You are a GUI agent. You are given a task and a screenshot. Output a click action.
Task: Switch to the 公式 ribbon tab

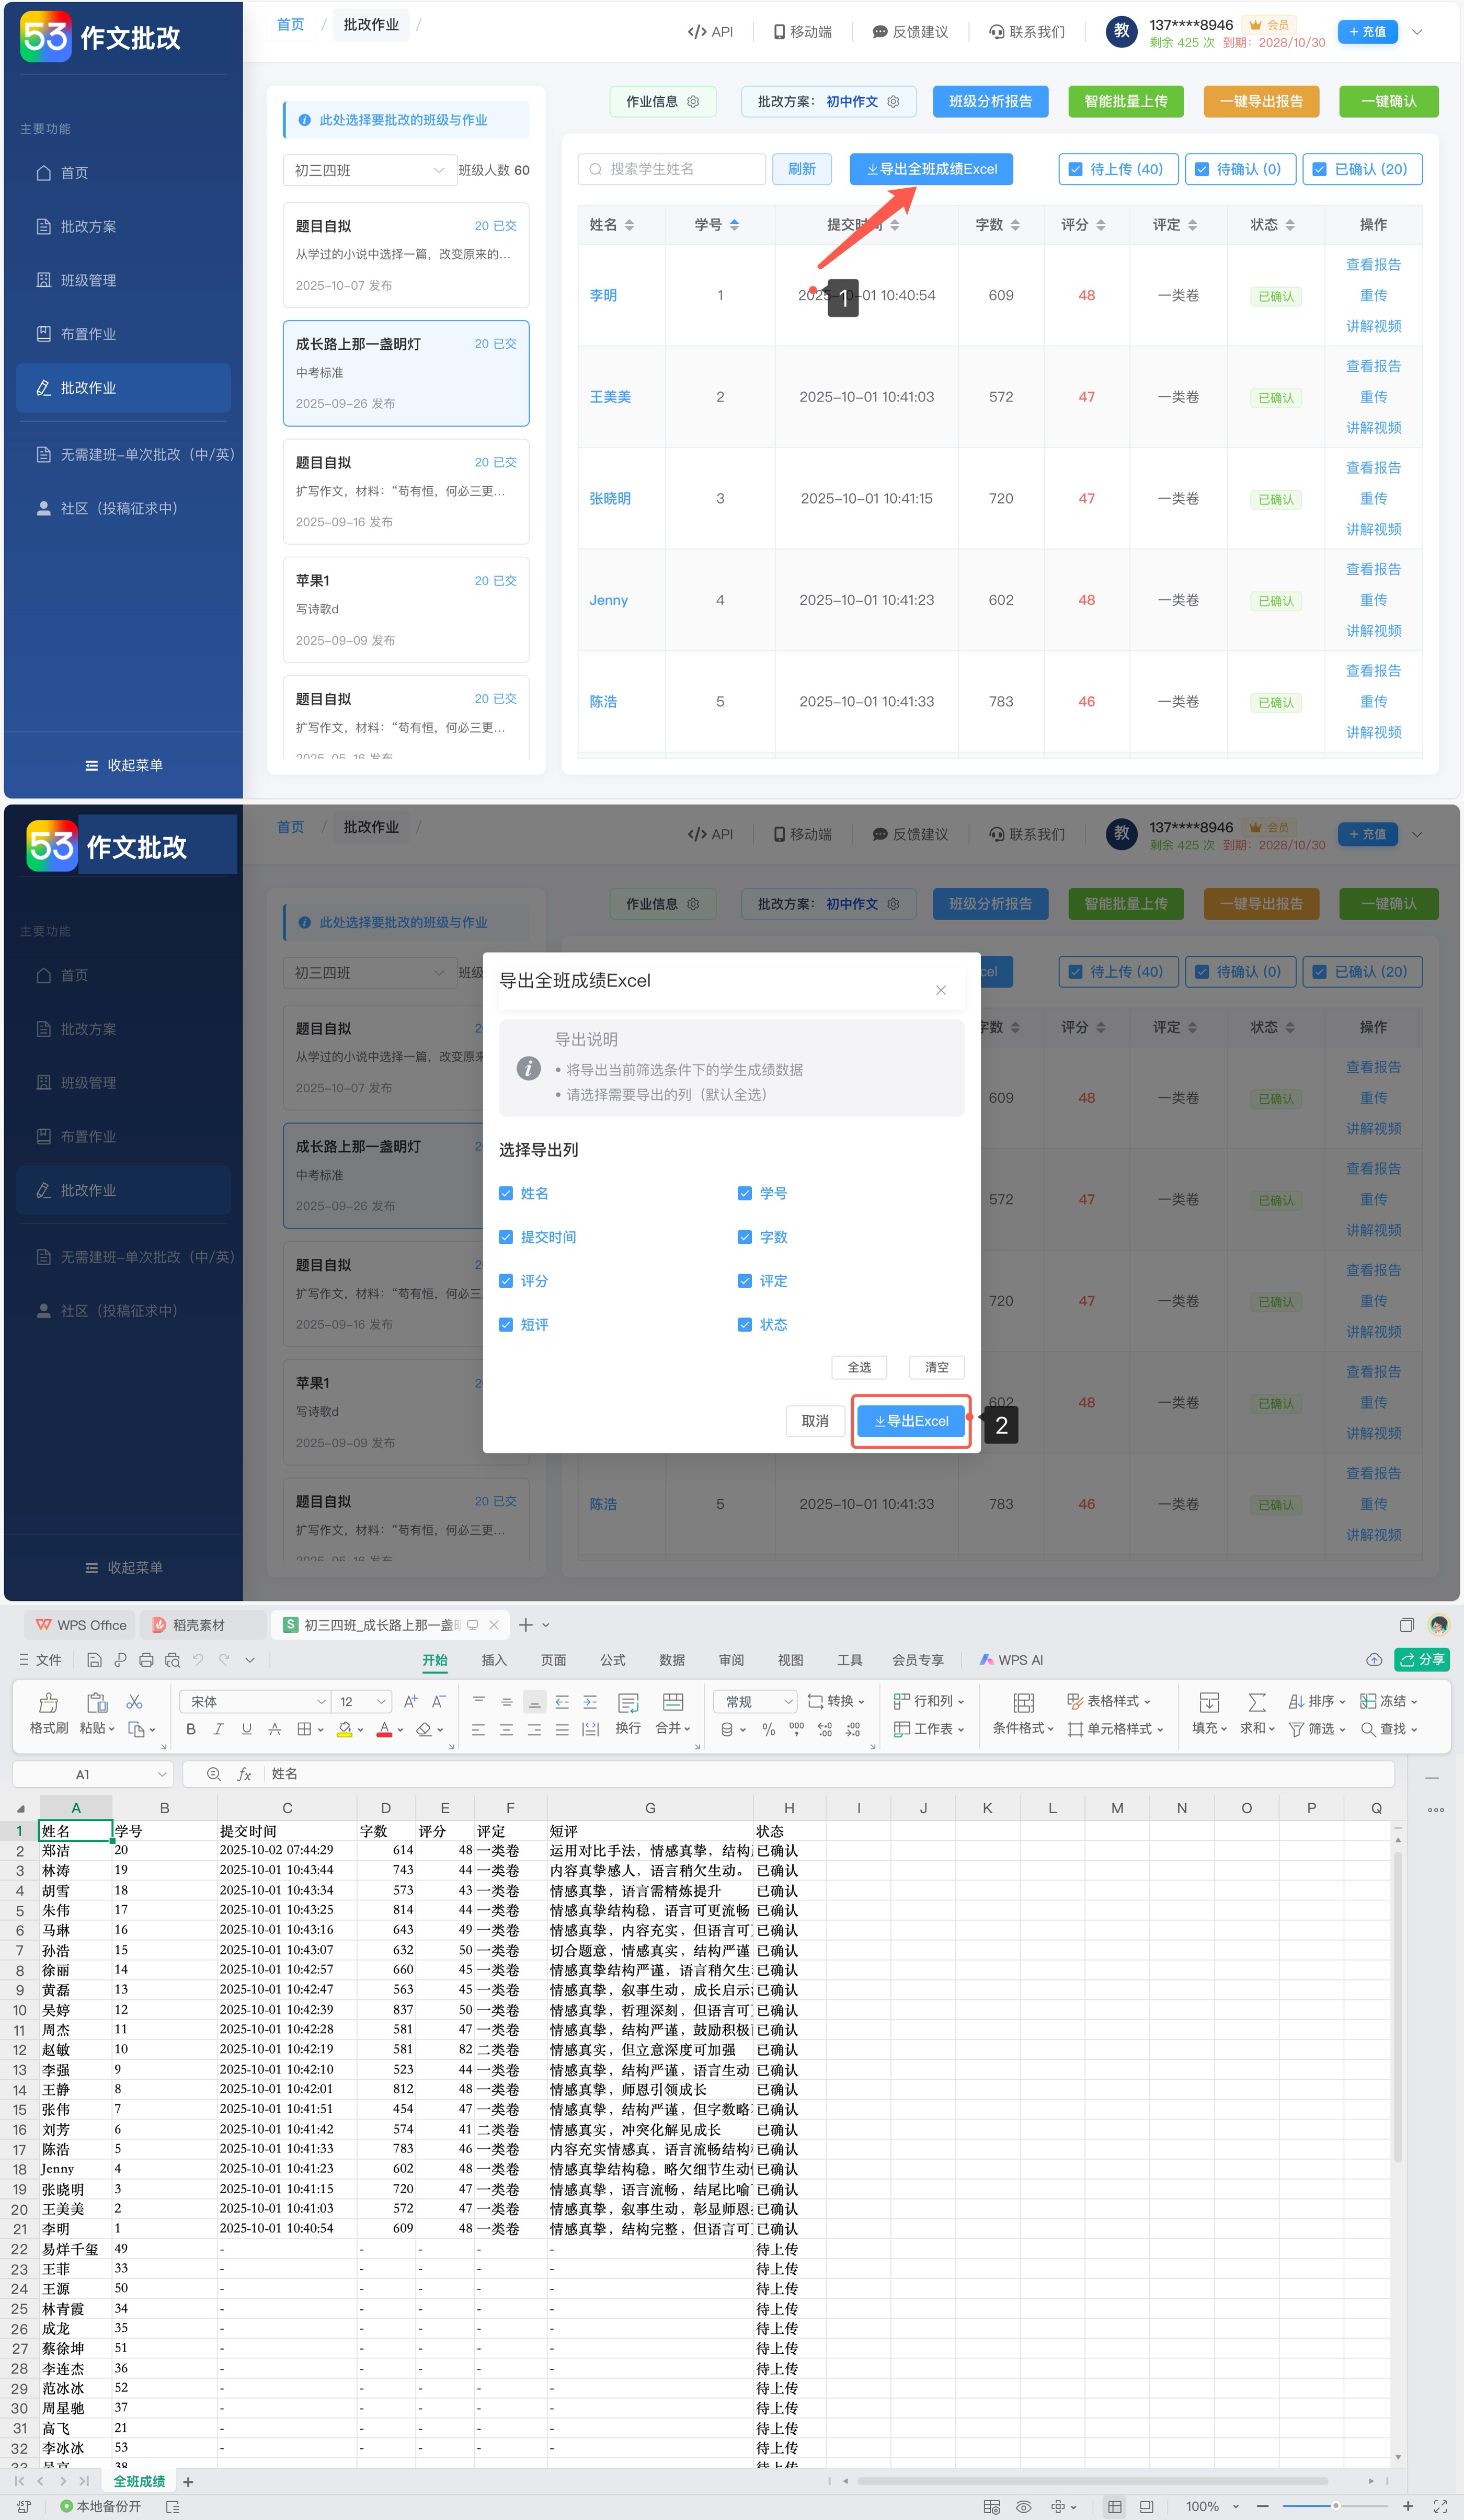tap(613, 1660)
